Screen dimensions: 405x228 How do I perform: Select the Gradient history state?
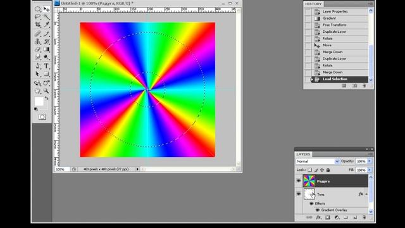coord(340,18)
